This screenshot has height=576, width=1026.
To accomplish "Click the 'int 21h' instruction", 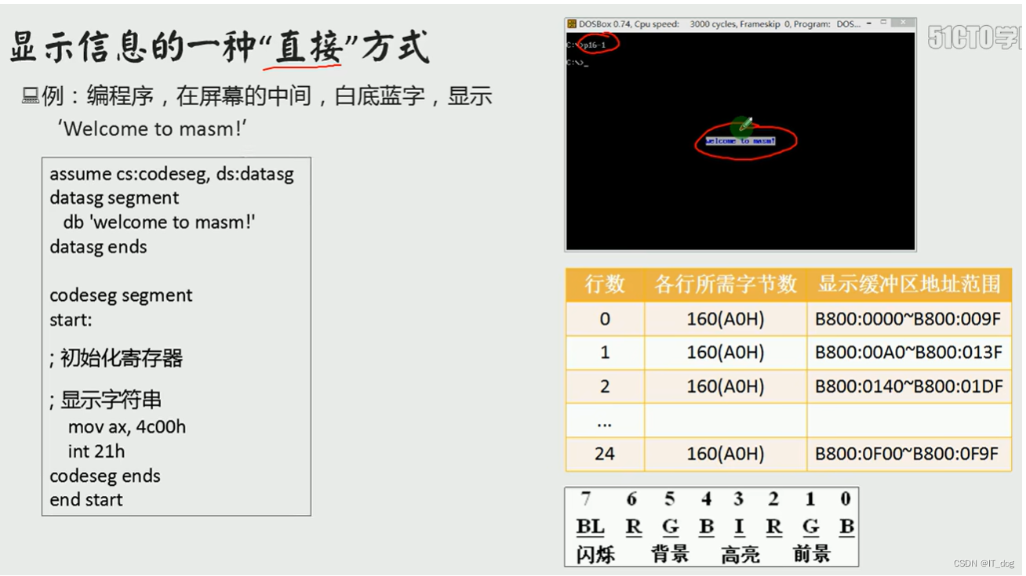I will coord(96,451).
